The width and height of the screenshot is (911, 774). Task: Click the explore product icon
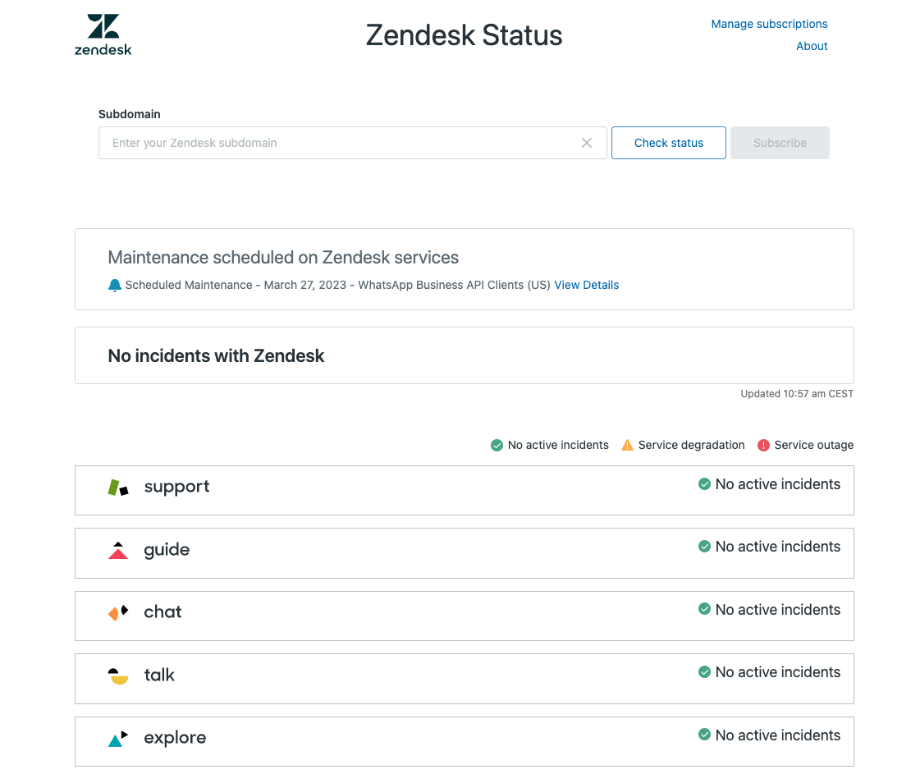[118, 739]
